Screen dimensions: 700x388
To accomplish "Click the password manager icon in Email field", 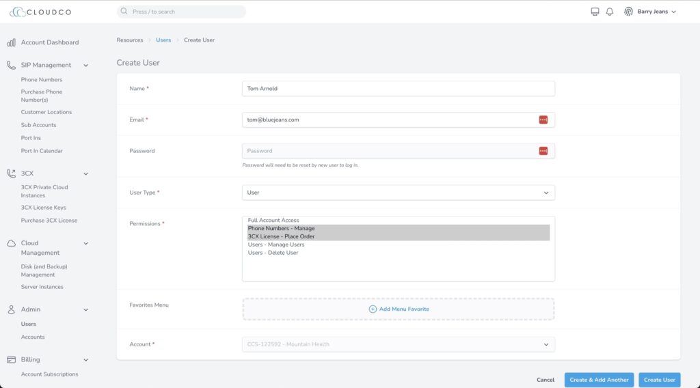I will [x=543, y=120].
